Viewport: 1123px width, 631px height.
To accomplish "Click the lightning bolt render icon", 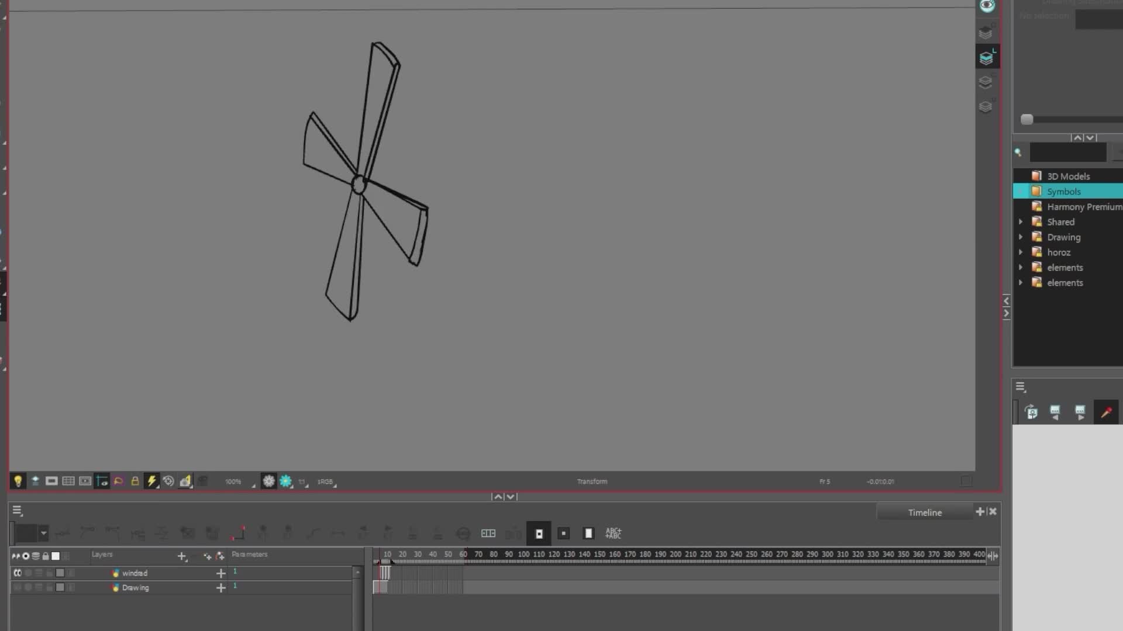I will [x=151, y=481].
